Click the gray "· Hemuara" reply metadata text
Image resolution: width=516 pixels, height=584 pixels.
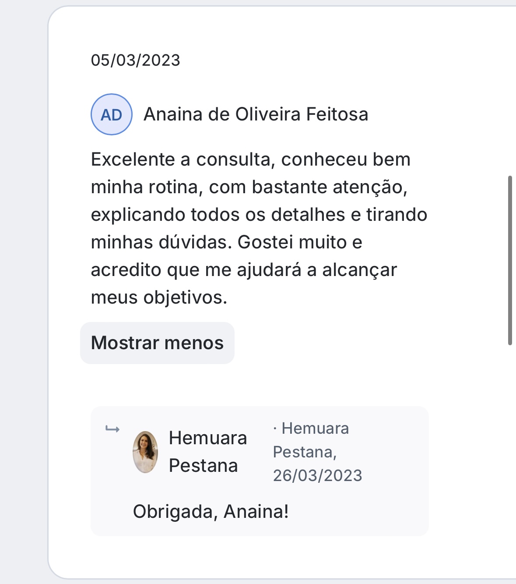coord(311,428)
